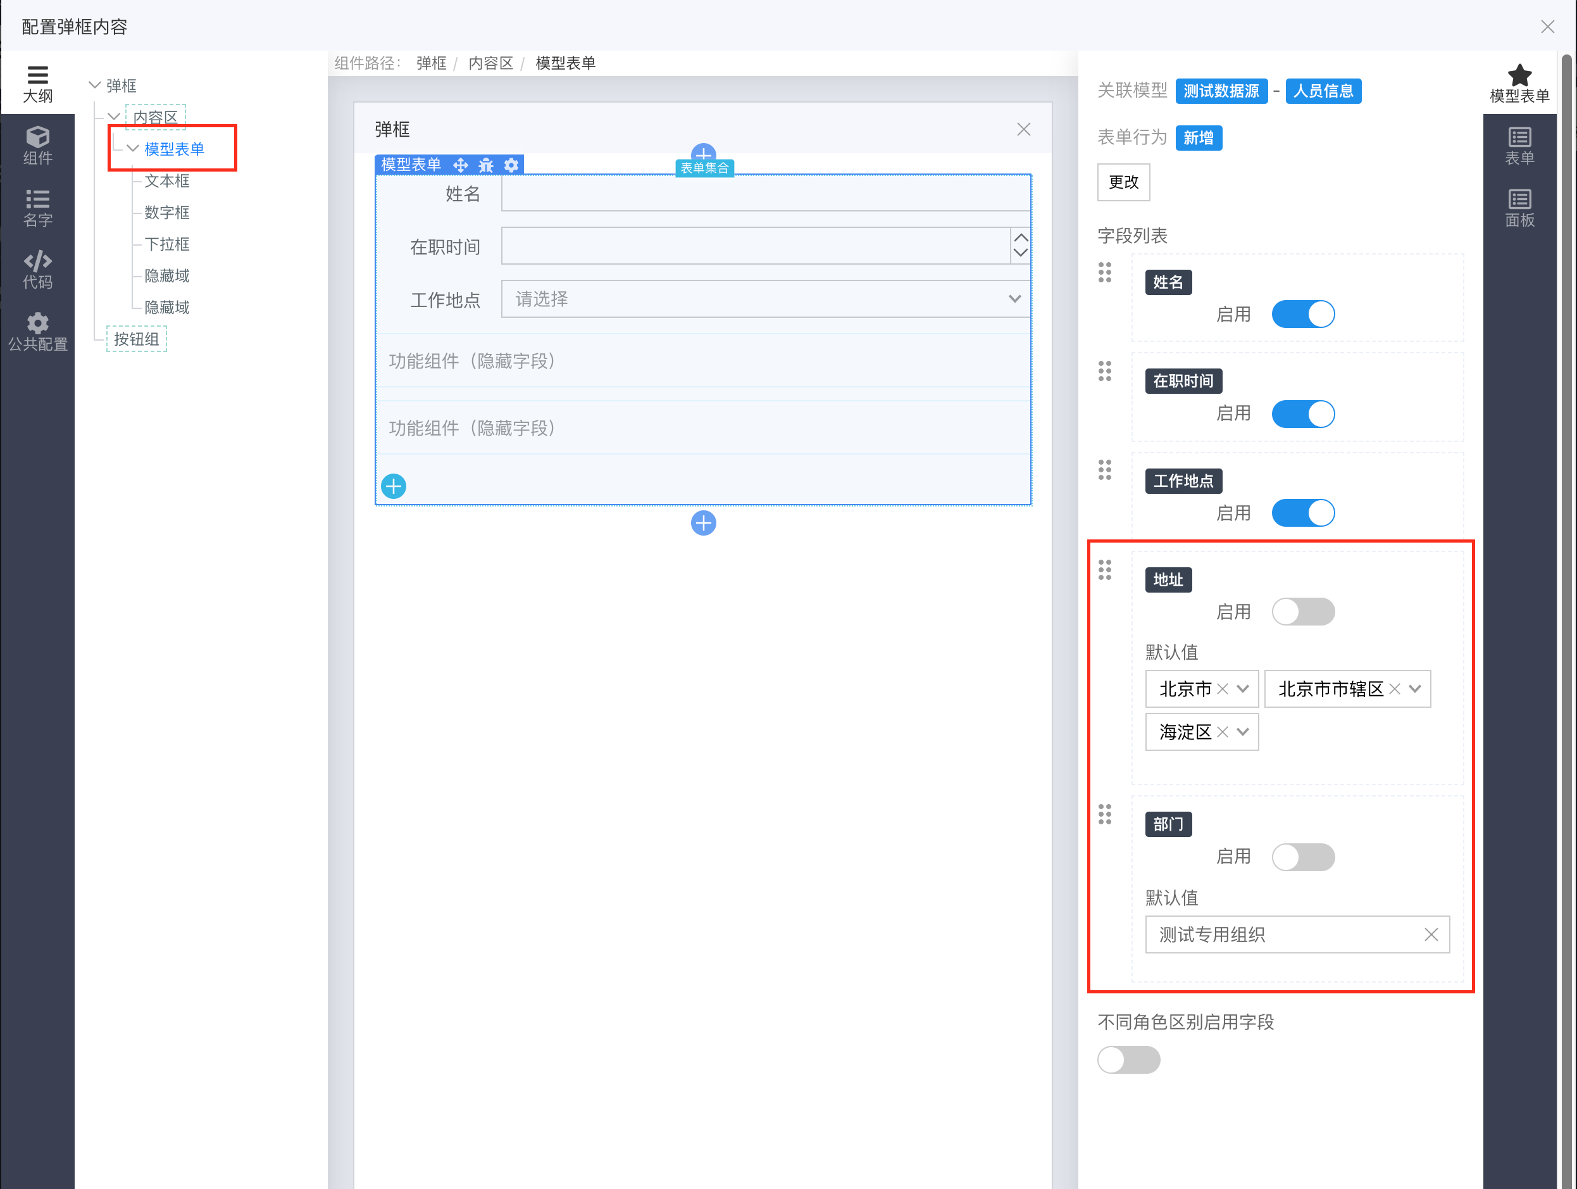Collapse the 弹框 tree node

pos(94,85)
